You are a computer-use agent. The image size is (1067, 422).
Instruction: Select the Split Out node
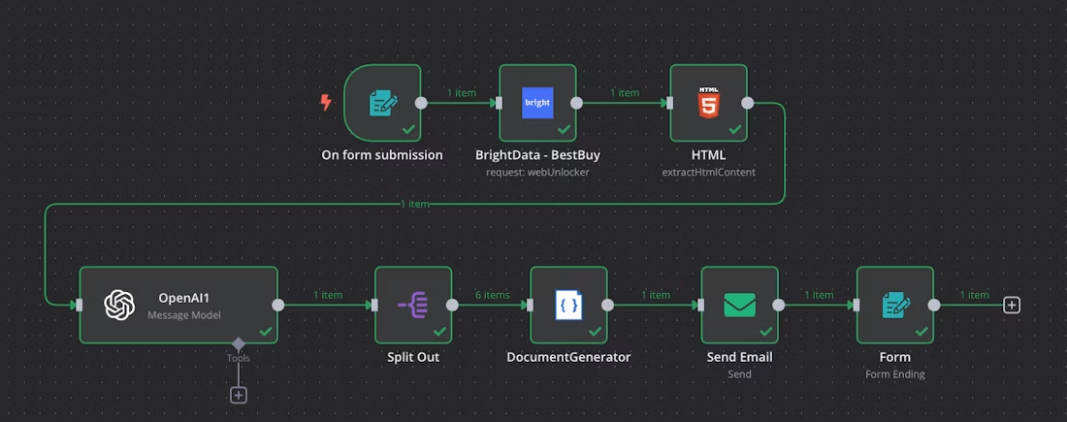(413, 305)
